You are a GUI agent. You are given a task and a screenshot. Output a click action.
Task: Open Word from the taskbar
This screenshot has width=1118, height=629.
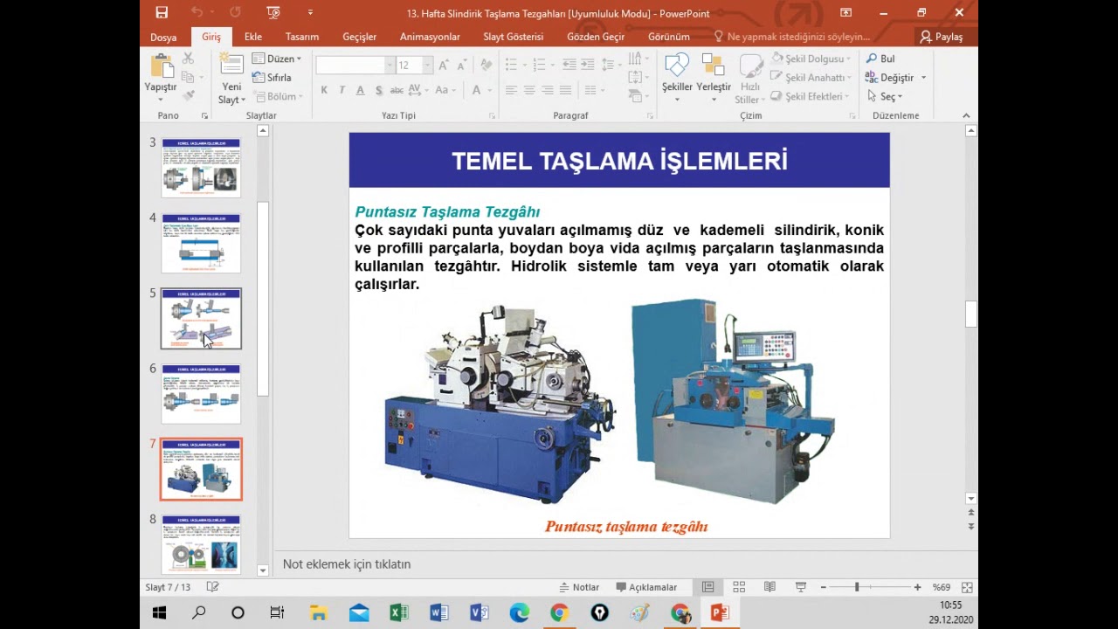point(439,613)
